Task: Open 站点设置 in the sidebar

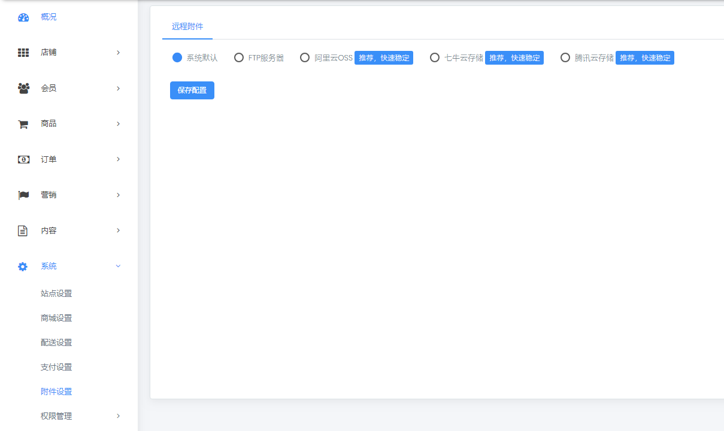Action: pyautogui.click(x=56, y=293)
